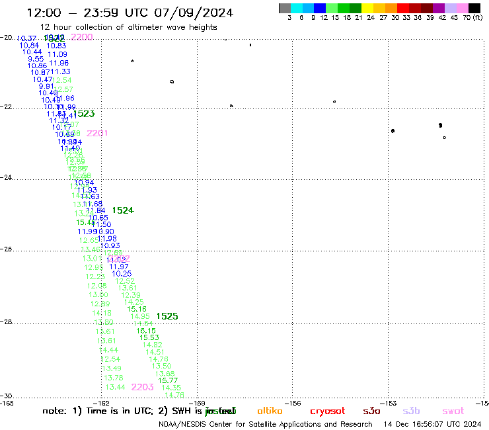Click the blue wave height value 11.09
The width and height of the screenshot is (489, 430).
pyautogui.click(x=57, y=55)
